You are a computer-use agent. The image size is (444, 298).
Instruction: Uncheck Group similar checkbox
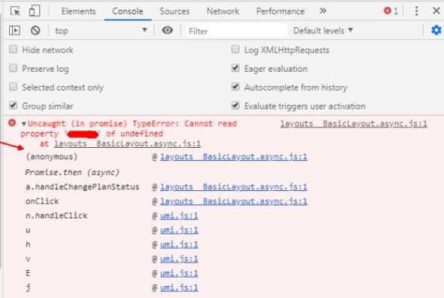13,106
